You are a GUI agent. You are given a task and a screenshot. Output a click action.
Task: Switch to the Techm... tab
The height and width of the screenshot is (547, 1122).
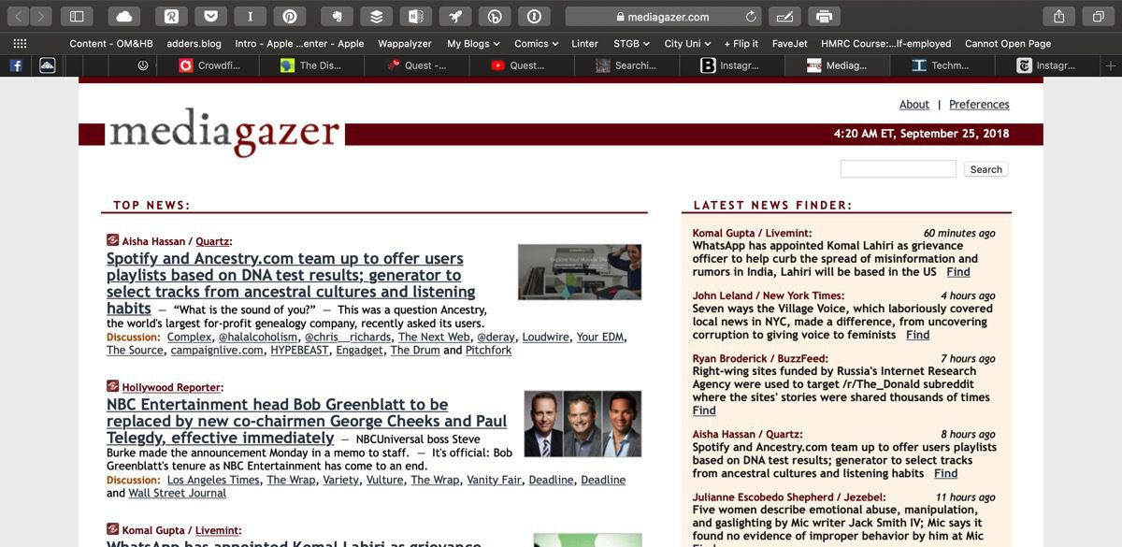tap(941, 65)
